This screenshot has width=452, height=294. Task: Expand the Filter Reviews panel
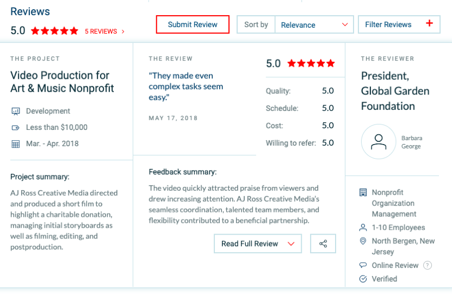tap(399, 24)
